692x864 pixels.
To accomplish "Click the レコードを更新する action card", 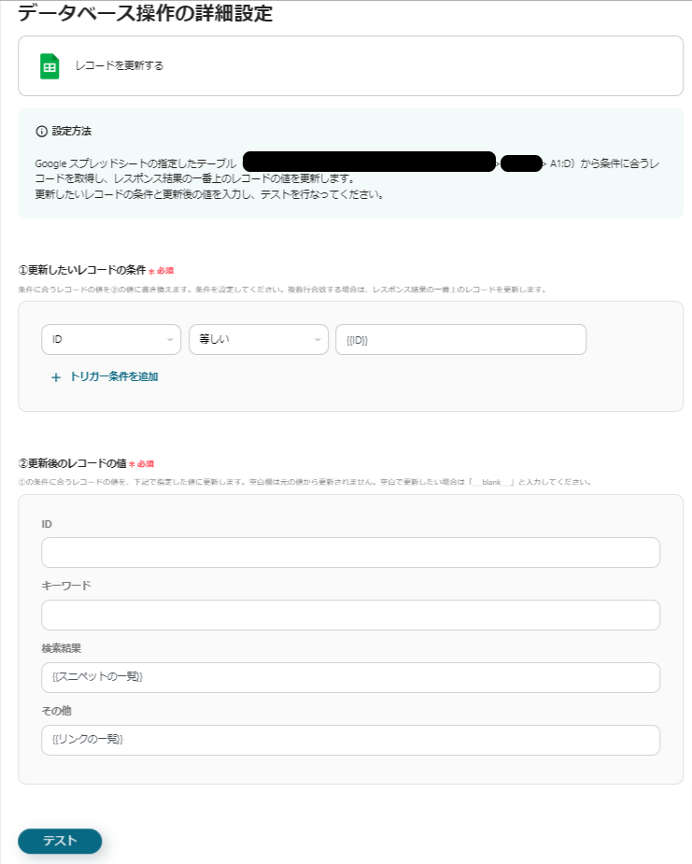I will click(x=350, y=66).
